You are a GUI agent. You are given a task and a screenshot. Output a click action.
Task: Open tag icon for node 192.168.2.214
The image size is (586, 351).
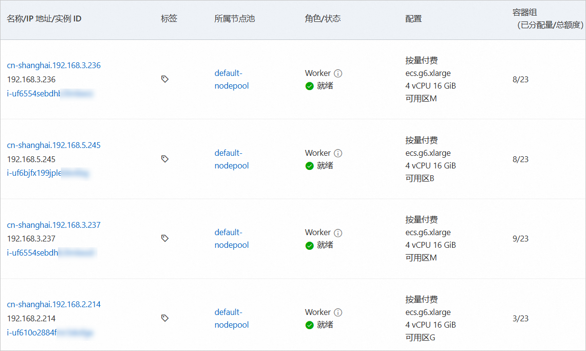tap(165, 318)
